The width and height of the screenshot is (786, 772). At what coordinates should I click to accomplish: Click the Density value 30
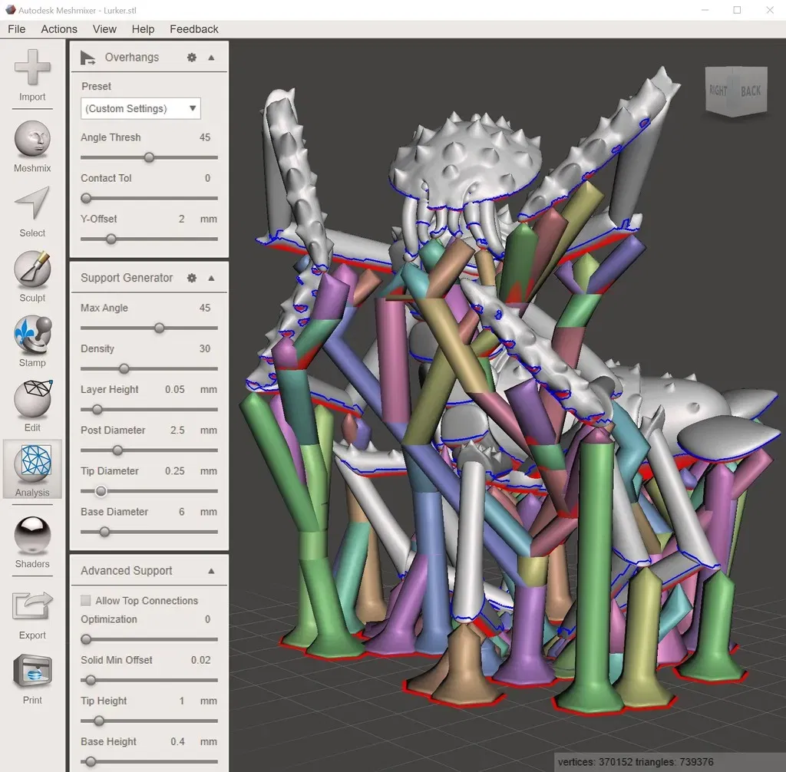point(204,348)
